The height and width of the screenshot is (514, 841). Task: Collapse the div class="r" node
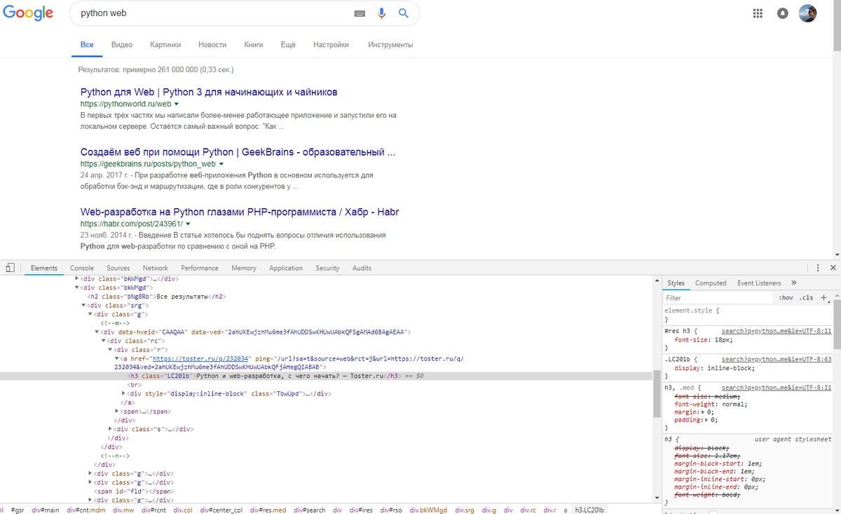(110, 349)
